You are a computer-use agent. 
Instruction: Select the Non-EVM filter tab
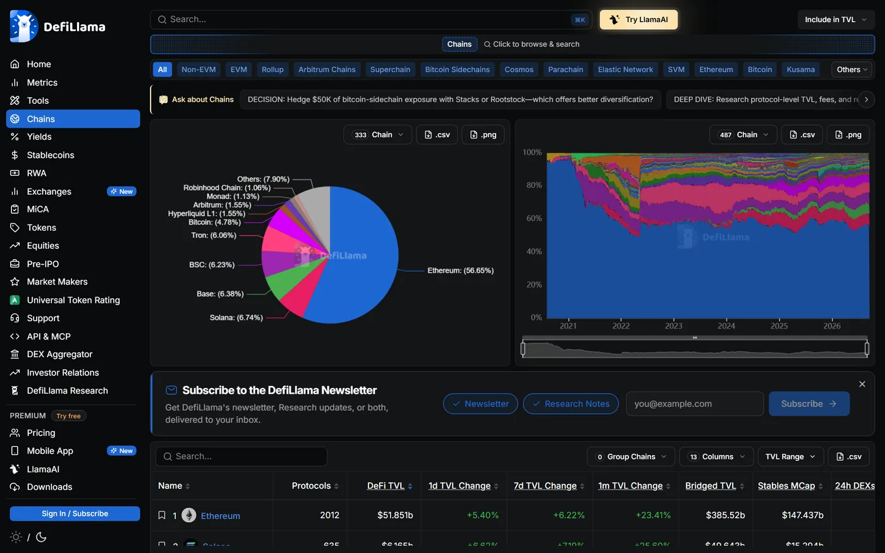pos(198,70)
